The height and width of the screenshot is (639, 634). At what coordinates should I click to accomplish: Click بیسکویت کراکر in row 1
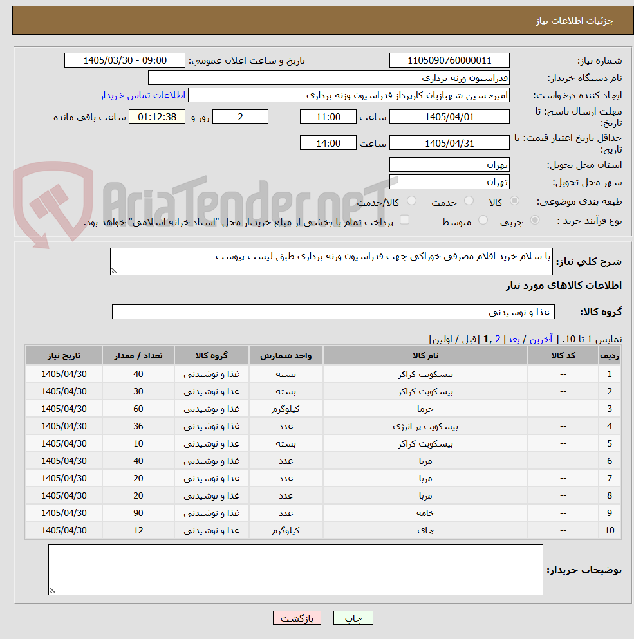pos(425,374)
